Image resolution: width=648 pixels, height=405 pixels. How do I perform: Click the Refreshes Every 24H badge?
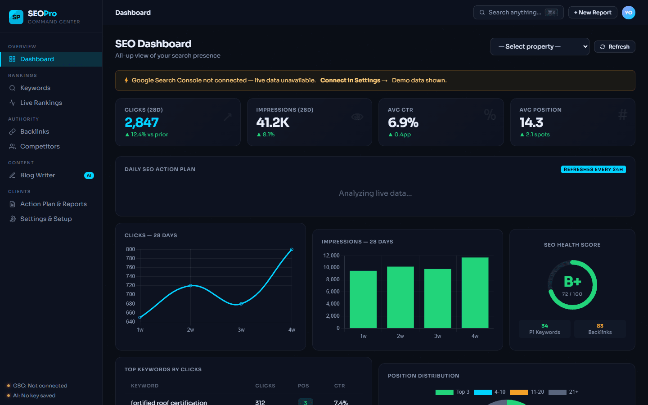coord(594,170)
